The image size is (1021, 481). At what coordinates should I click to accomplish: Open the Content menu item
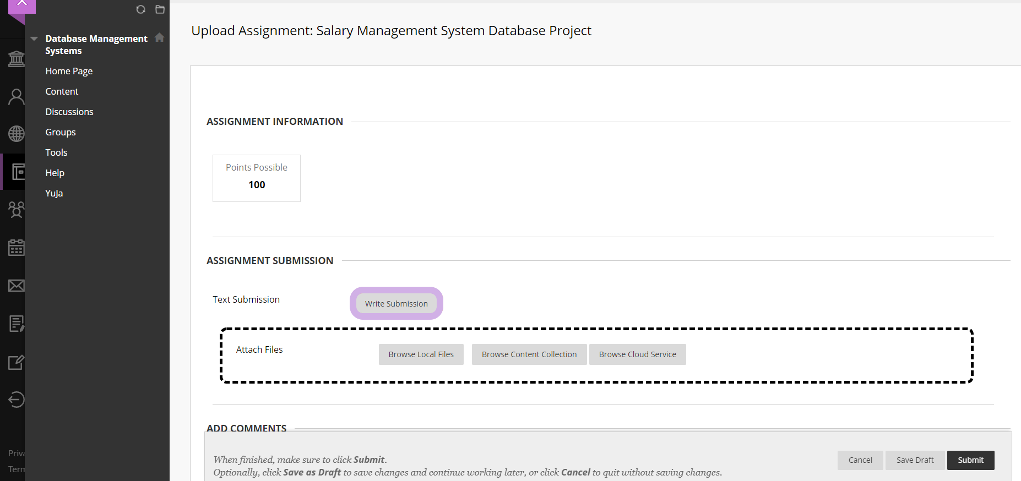coord(62,91)
